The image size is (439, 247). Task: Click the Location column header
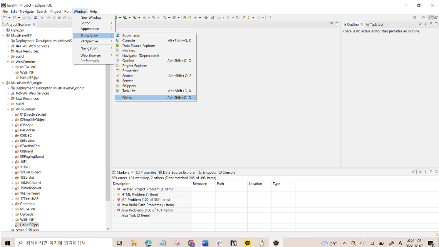click(259, 184)
